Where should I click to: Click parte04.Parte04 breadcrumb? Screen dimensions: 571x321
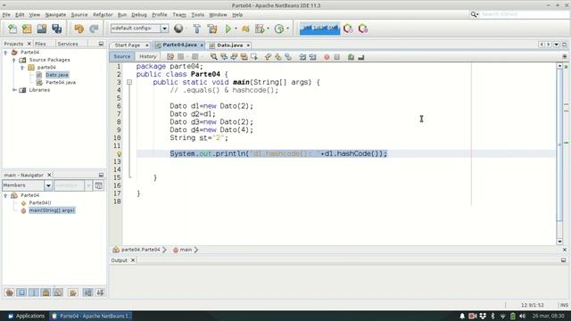[x=140, y=250]
